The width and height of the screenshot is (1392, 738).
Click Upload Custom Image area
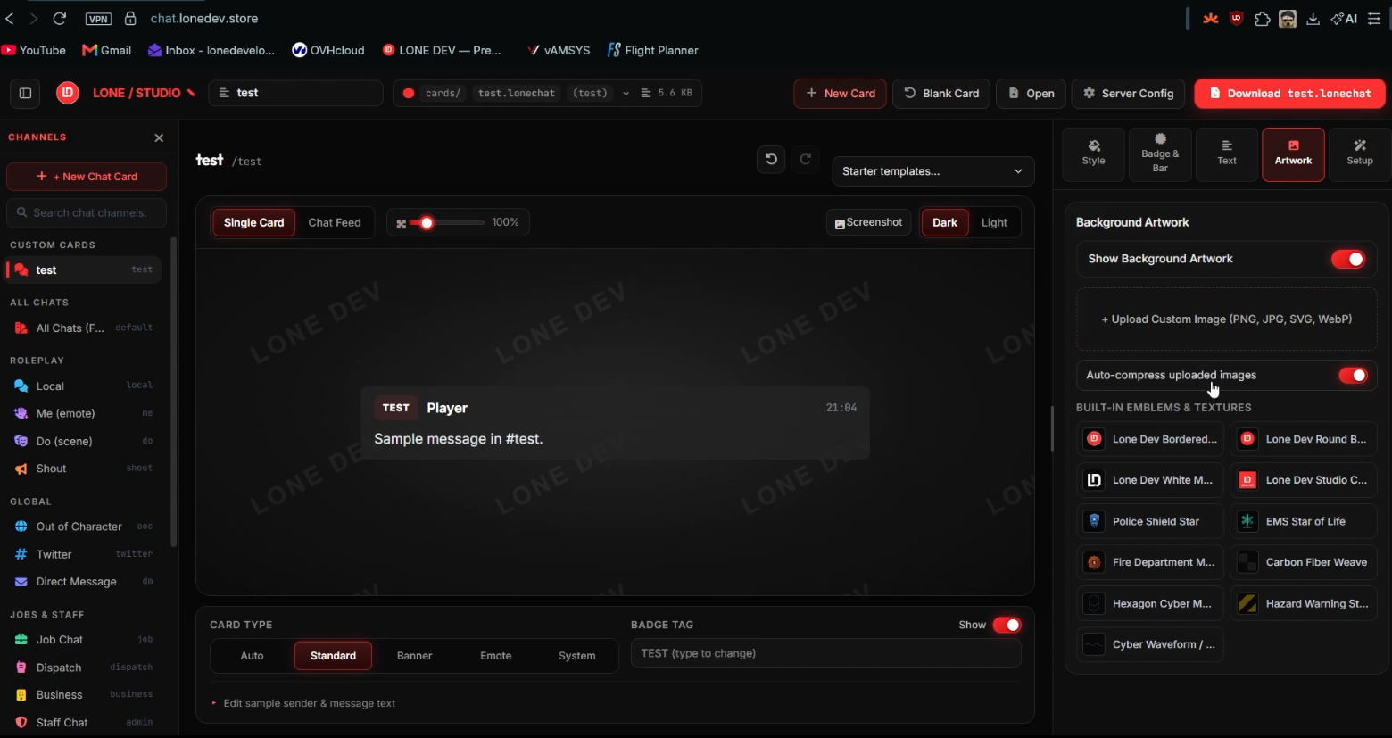click(1227, 319)
